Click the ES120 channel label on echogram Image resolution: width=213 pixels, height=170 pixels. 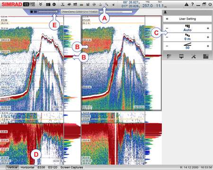tap(86, 20)
